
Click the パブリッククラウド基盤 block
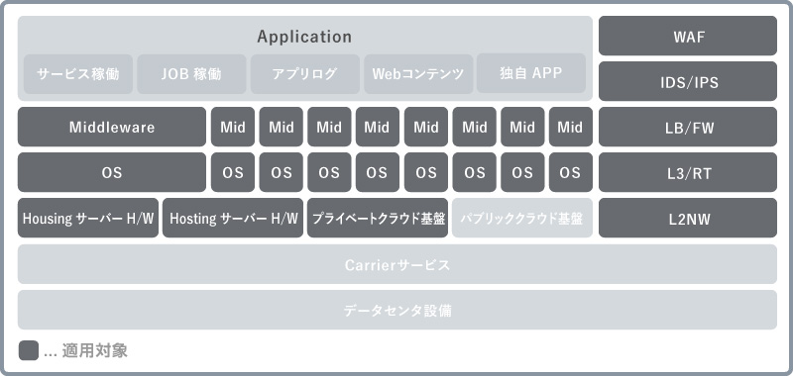[x=522, y=218]
